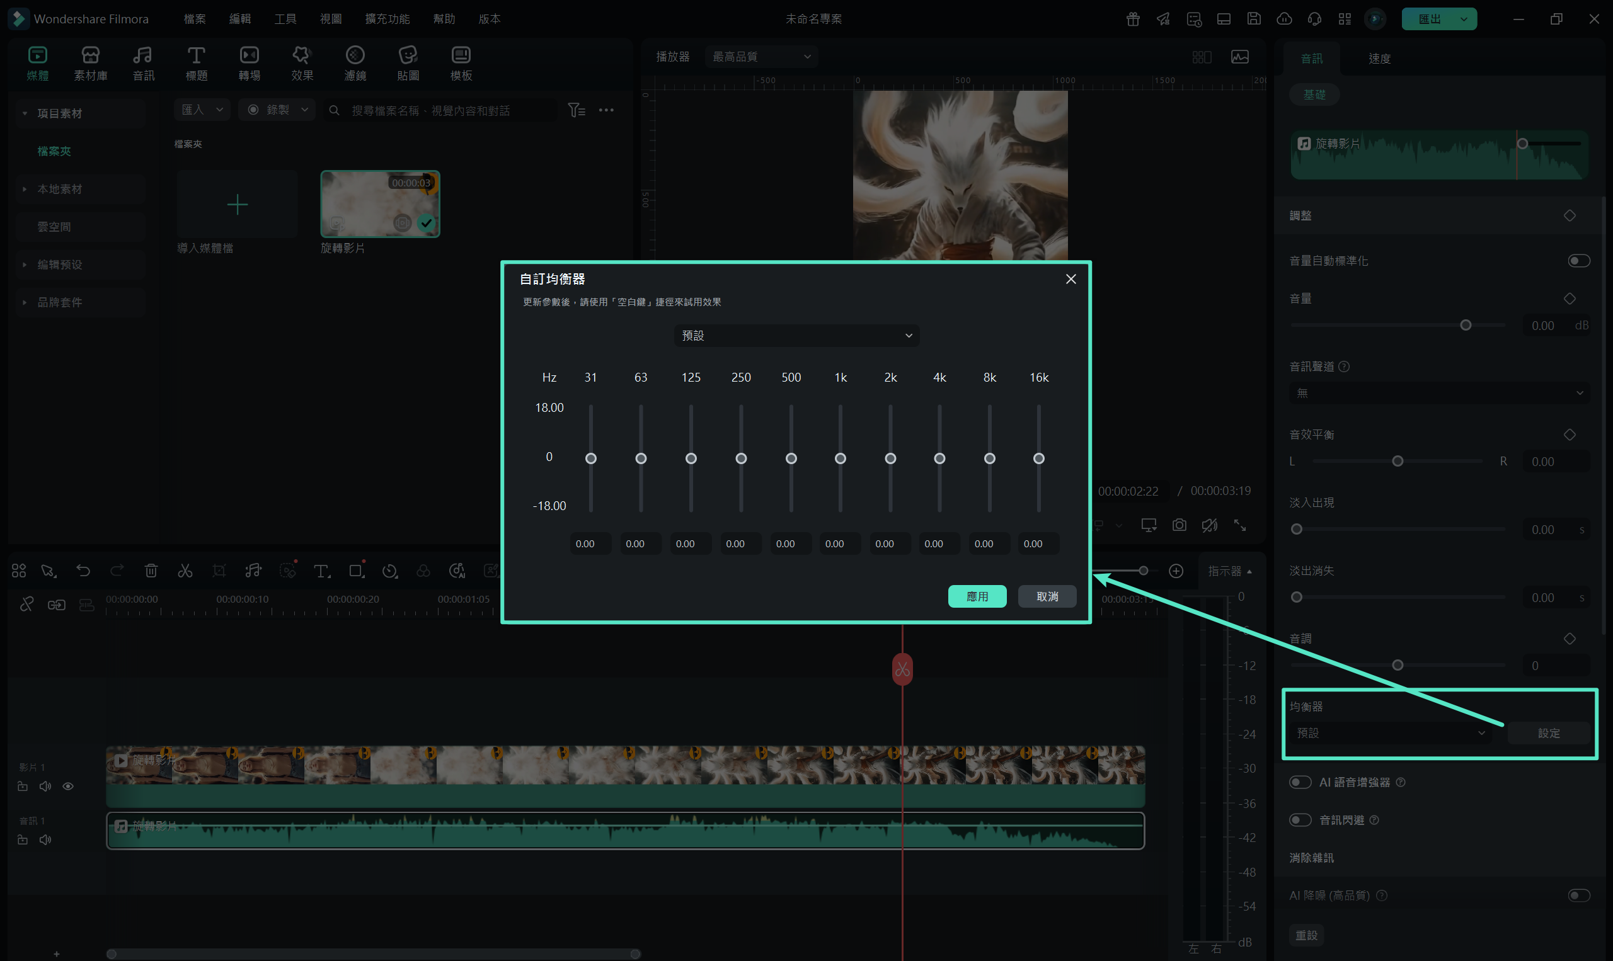Switch to the 速度 tab
Viewport: 1613px width, 961px height.
point(1379,59)
